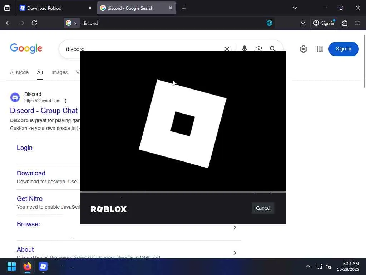Expand the About row chevron
The height and width of the screenshot is (275, 366).
(235, 253)
